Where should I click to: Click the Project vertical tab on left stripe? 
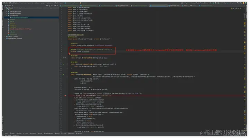coord(3,7)
